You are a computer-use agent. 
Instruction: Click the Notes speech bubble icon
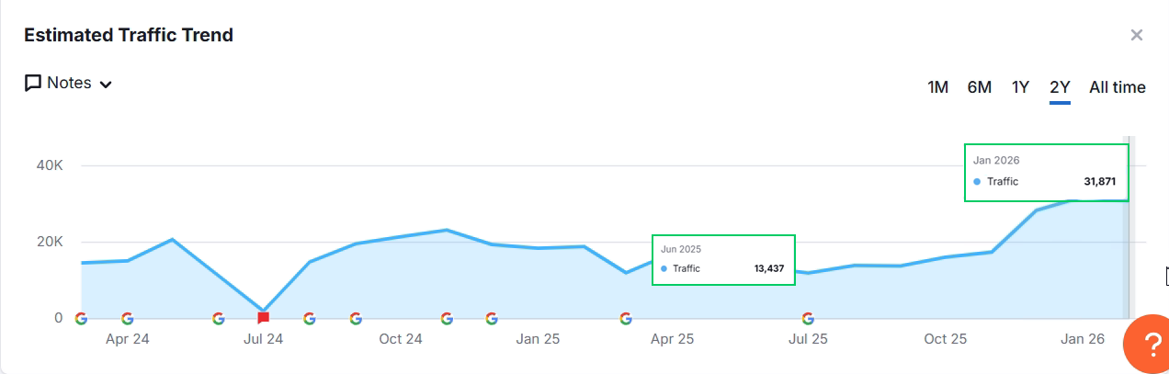[x=33, y=84]
